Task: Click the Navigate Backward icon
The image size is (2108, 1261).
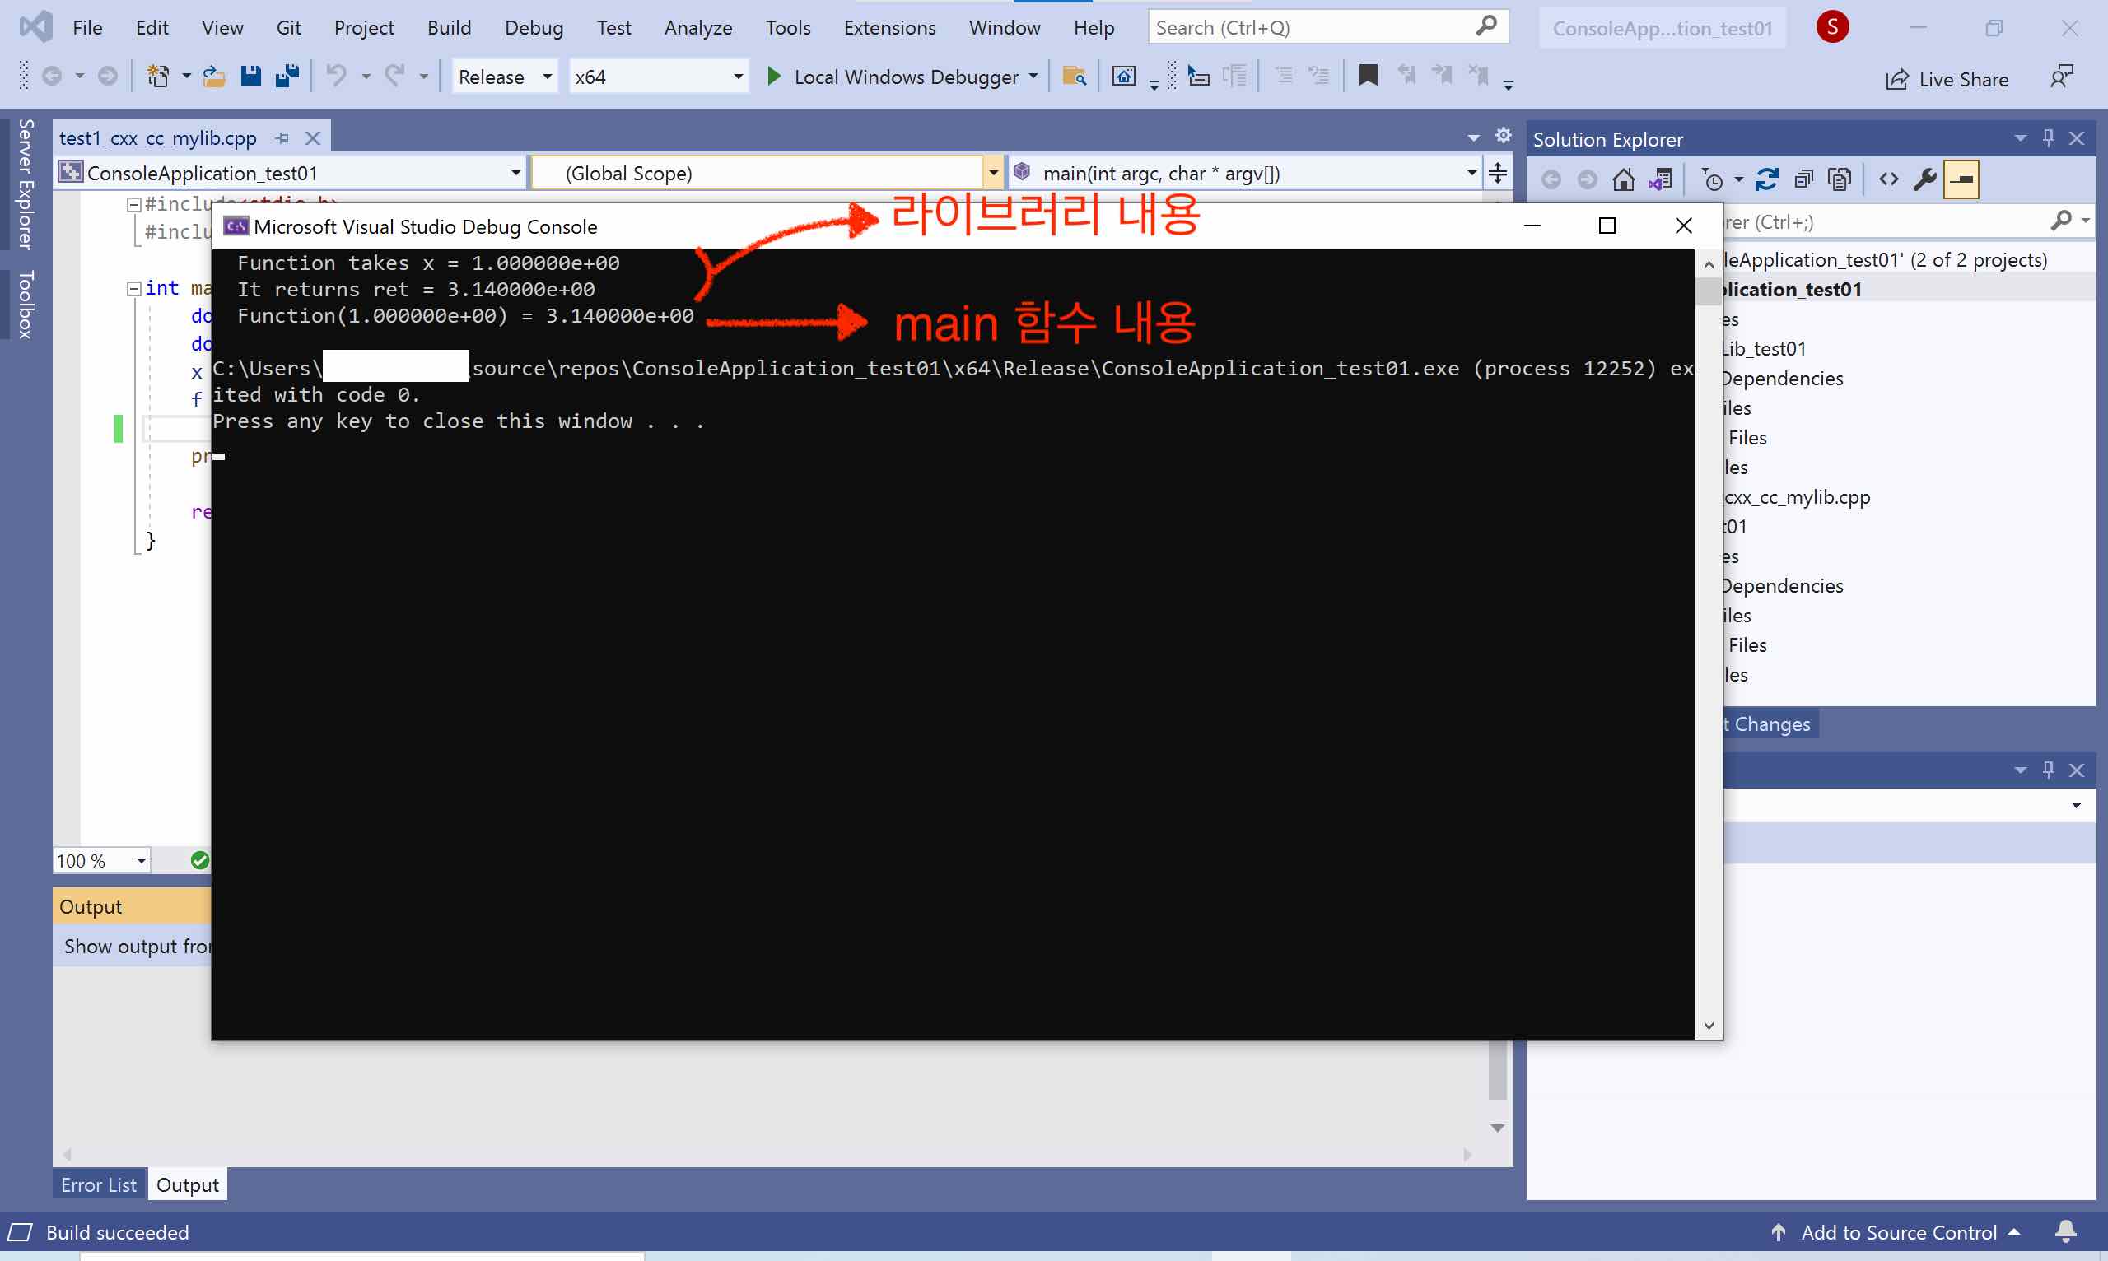Action: click(x=53, y=77)
